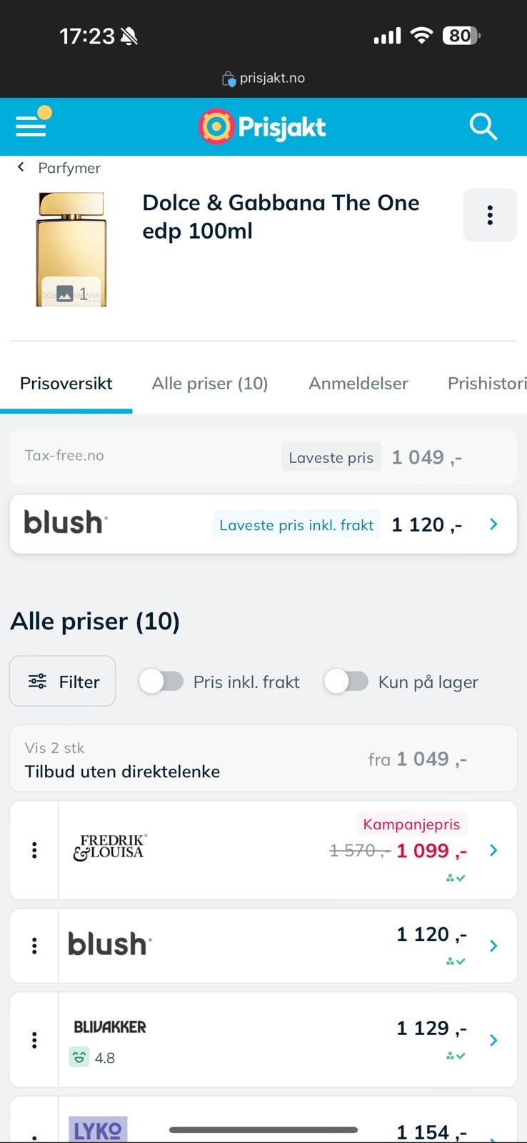This screenshot has width=527, height=1143.
Task: Open the Filter button
Action: (x=63, y=682)
